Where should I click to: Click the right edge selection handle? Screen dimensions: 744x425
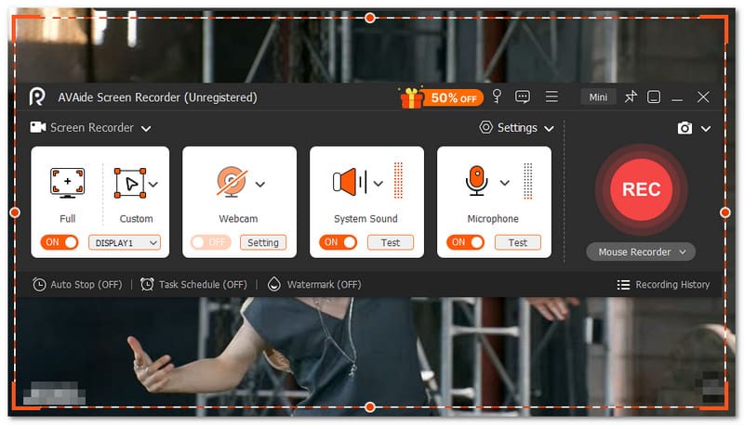[x=725, y=212]
